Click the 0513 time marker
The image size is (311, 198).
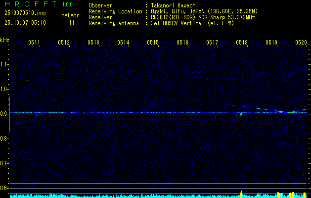pyautogui.click(x=93, y=43)
